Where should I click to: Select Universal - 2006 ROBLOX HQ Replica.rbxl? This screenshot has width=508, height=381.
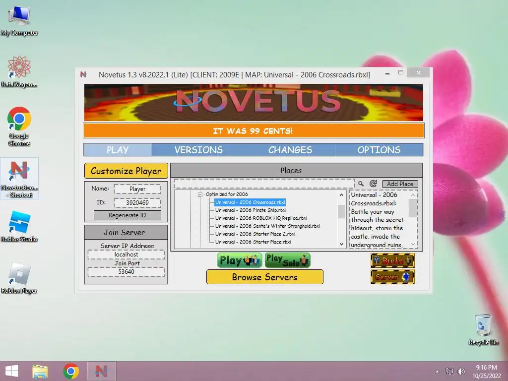[261, 218]
